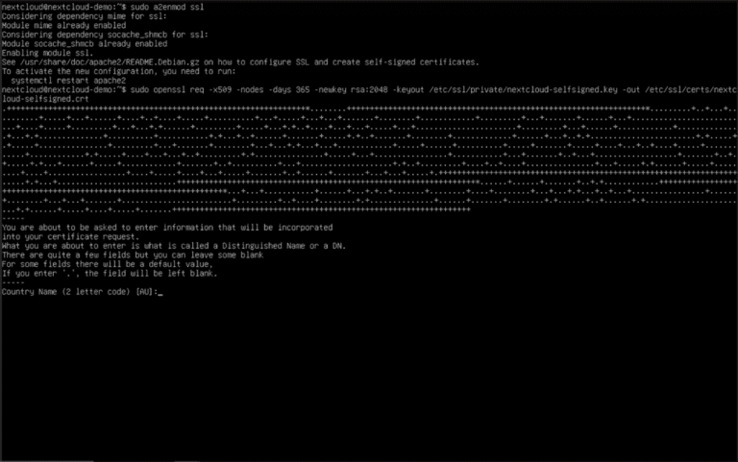This screenshot has width=738, height=462.
Task: Click 'Considering dependency mime for ssl' line
Action: (x=85, y=16)
